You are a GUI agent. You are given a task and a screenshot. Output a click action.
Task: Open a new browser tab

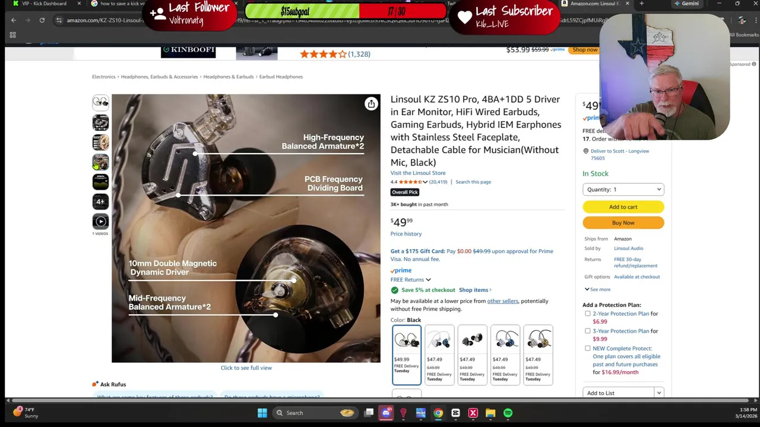point(641,4)
